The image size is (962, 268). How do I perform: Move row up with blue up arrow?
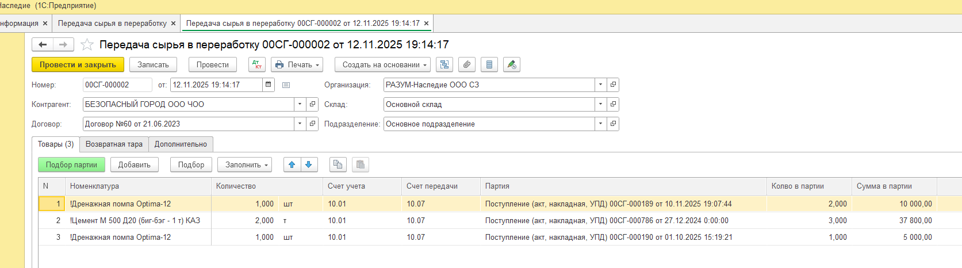292,165
